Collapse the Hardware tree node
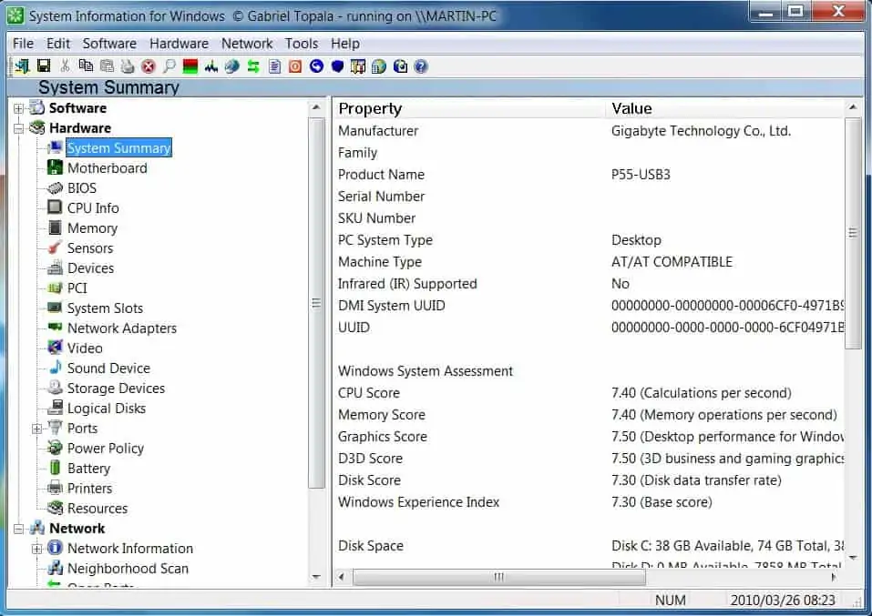Image resolution: width=872 pixels, height=616 pixels. (x=18, y=128)
